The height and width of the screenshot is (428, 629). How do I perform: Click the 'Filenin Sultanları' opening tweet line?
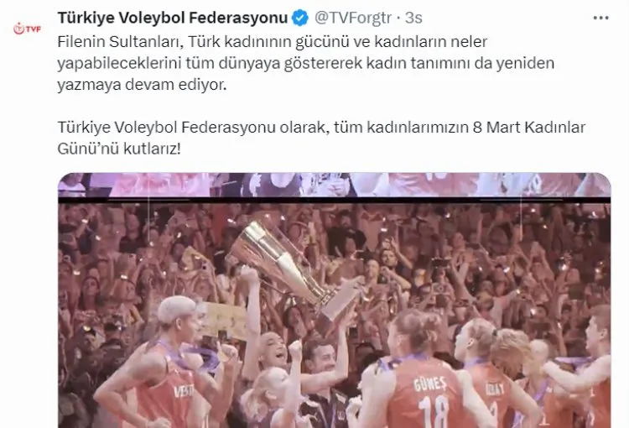pos(273,42)
